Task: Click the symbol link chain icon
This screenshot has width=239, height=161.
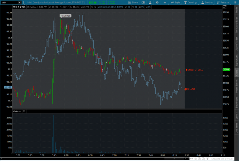Action: point(23,2)
